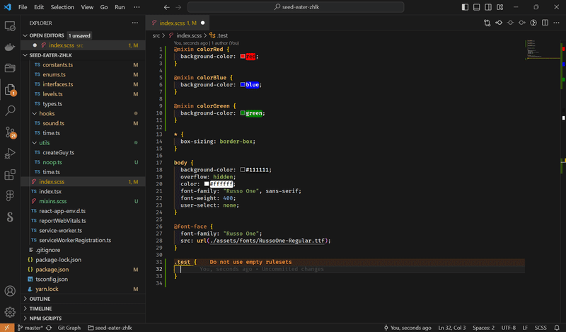Image resolution: width=566 pixels, height=332 pixels.
Task: Open notifications bell in status bar
Action: (557, 328)
